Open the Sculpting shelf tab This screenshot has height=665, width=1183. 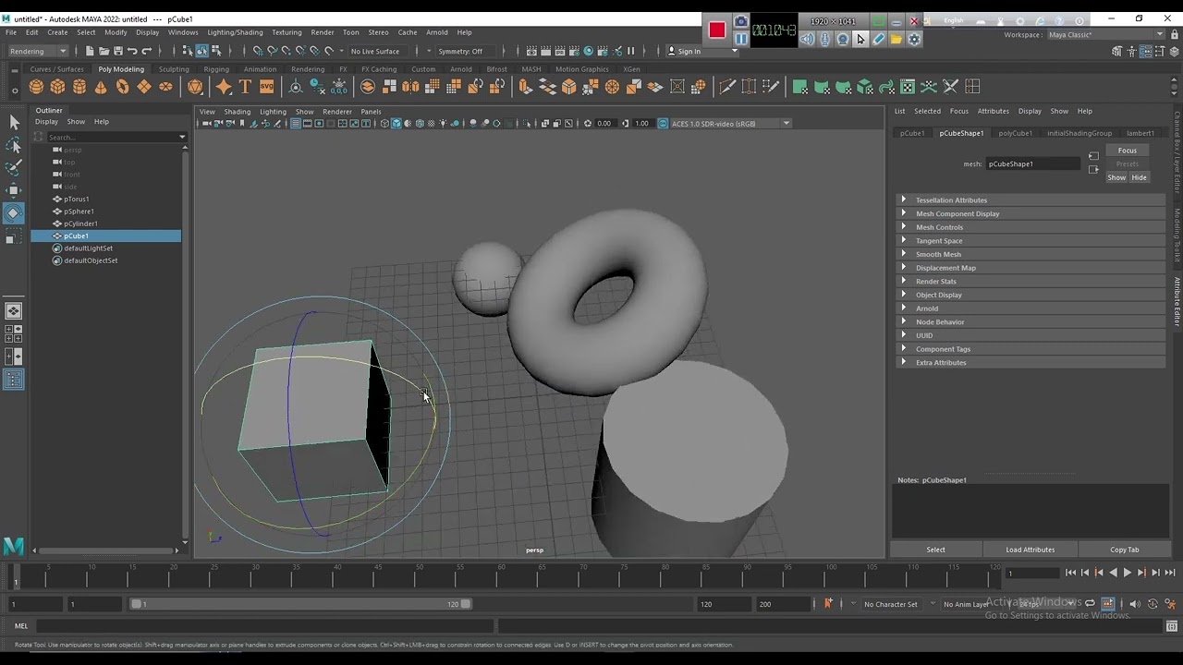tap(173, 69)
